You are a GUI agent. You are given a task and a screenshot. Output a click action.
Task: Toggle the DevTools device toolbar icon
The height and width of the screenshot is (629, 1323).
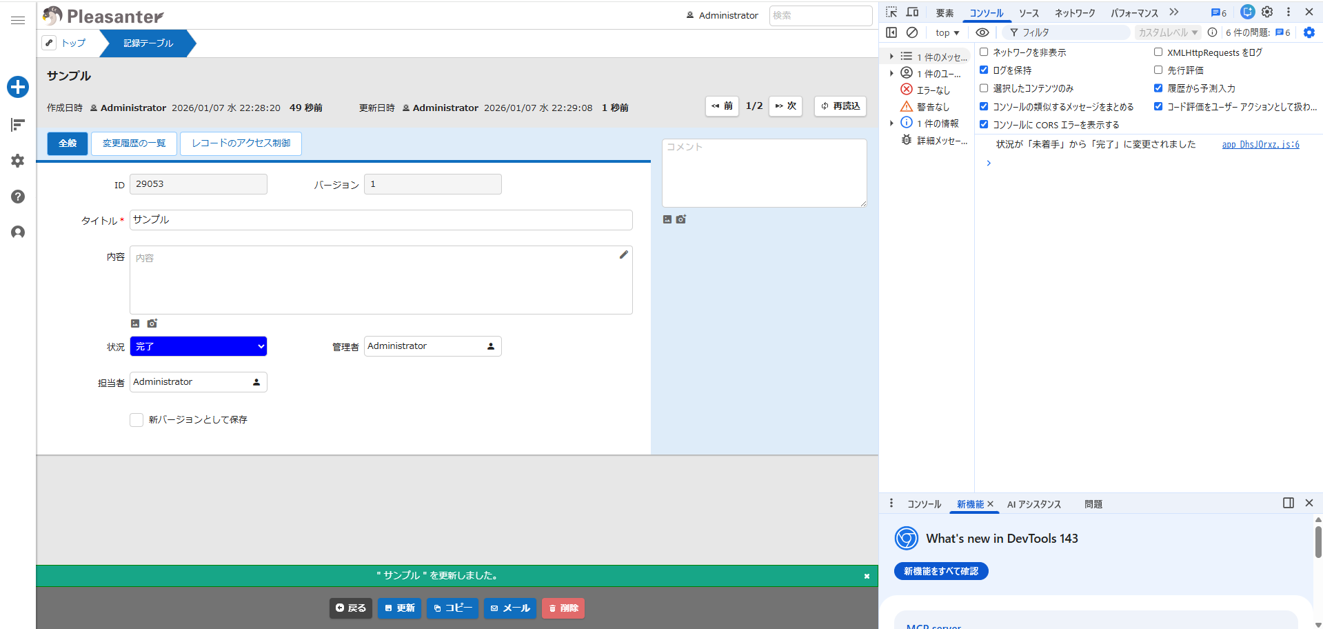912,12
